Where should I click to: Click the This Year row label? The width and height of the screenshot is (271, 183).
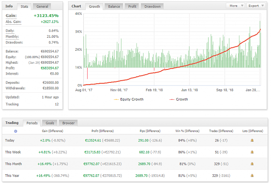click(x=12, y=176)
